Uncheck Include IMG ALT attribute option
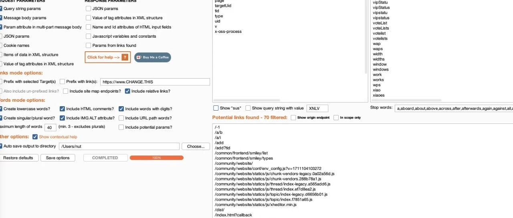The width and height of the screenshot is (513, 218). [62, 118]
